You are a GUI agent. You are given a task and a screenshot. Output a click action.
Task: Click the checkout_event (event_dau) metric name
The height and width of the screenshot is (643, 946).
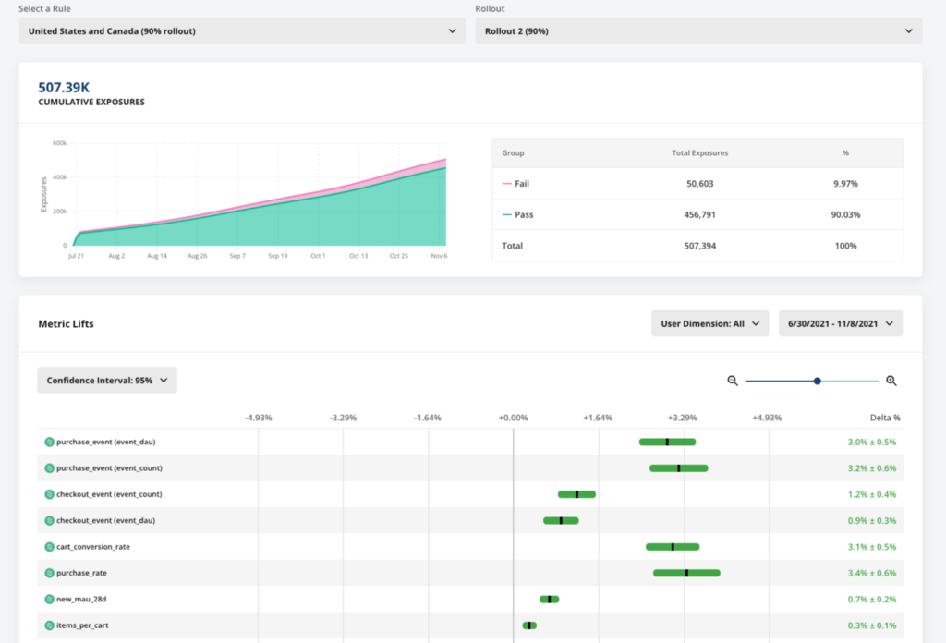click(x=105, y=520)
